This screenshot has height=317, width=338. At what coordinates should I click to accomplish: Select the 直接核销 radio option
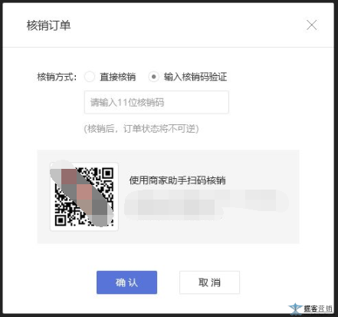tap(90, 77)
